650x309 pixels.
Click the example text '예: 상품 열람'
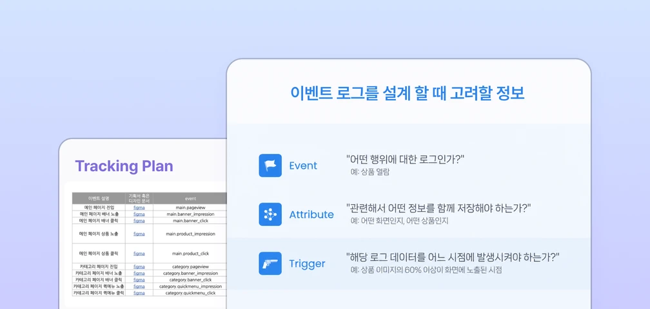tap(370, 172)
